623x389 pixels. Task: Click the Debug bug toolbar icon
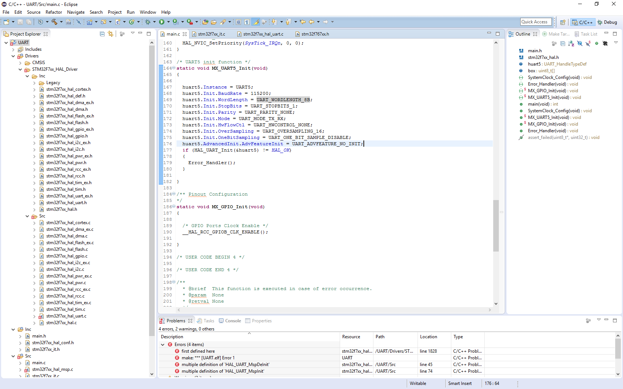click(148, 22)
